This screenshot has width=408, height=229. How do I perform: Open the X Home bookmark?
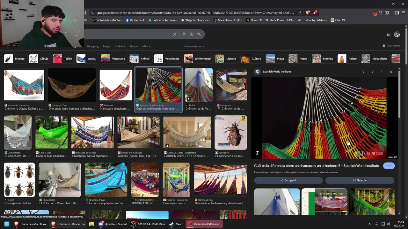point(254,20)
